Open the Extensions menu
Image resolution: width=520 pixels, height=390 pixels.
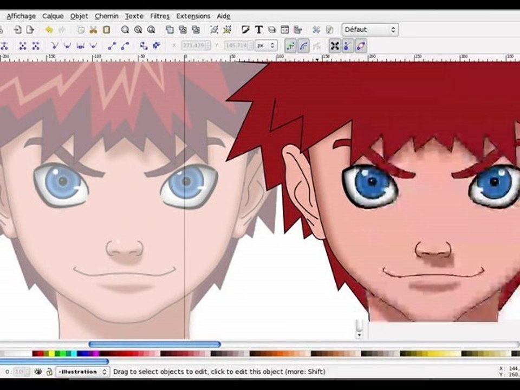click(193, 16)
